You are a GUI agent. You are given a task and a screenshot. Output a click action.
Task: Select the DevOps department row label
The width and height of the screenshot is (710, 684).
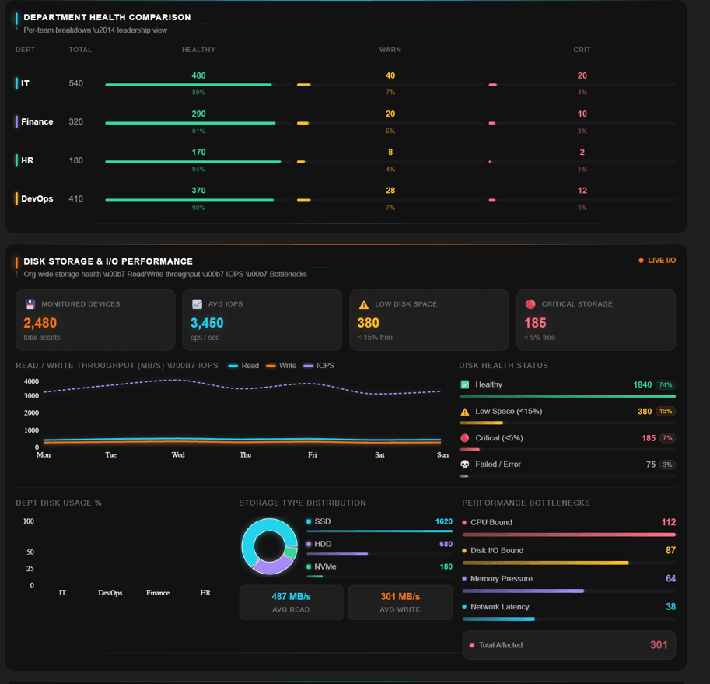point(37,198)
